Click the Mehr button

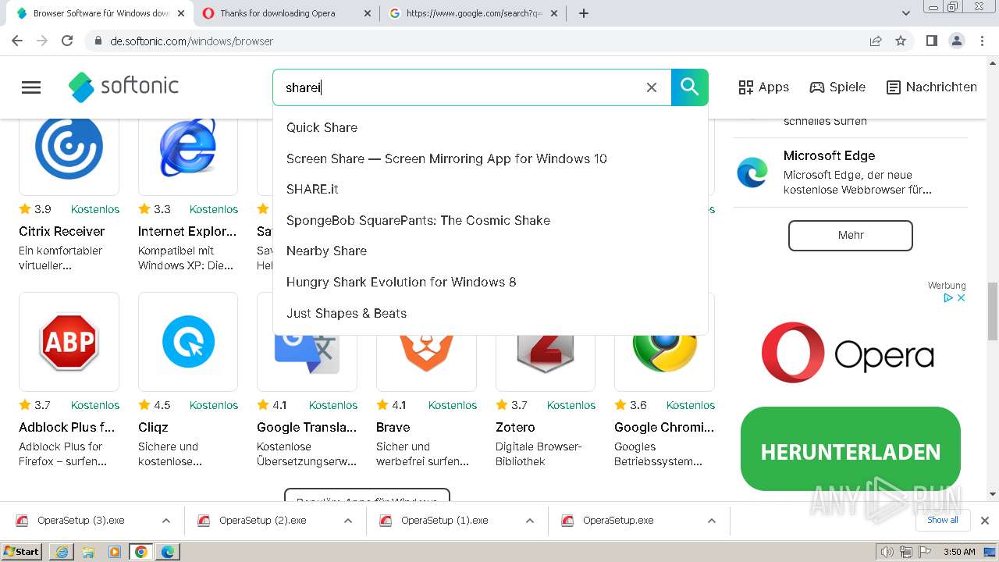[851, 235]
